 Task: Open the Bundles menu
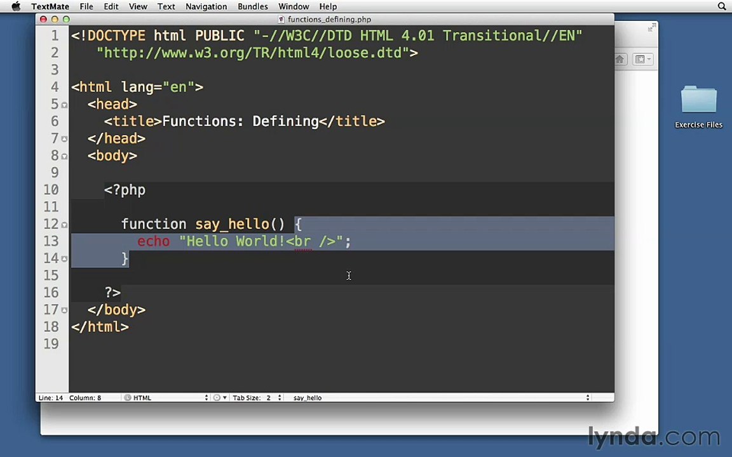coord(252,6)
